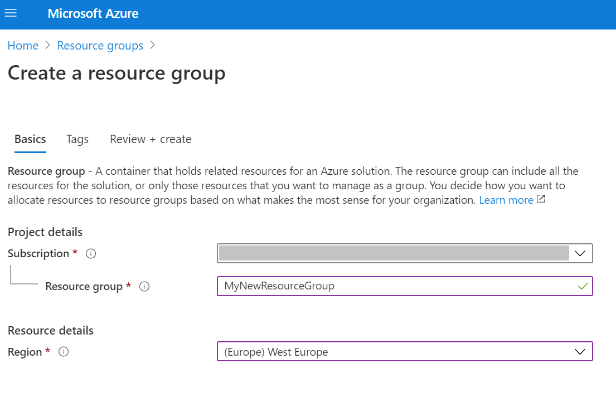Click the Resource group info icon
Viewport: 616px width, 403px height.
(x=144, y=287)
